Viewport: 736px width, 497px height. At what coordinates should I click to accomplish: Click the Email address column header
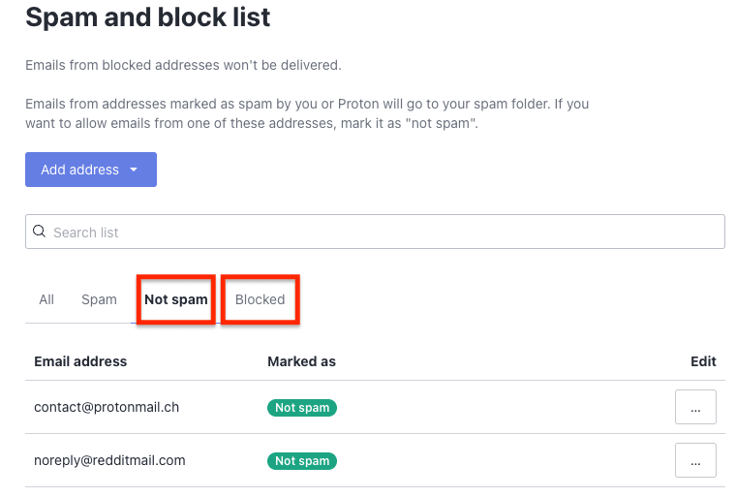click(80, 361)
